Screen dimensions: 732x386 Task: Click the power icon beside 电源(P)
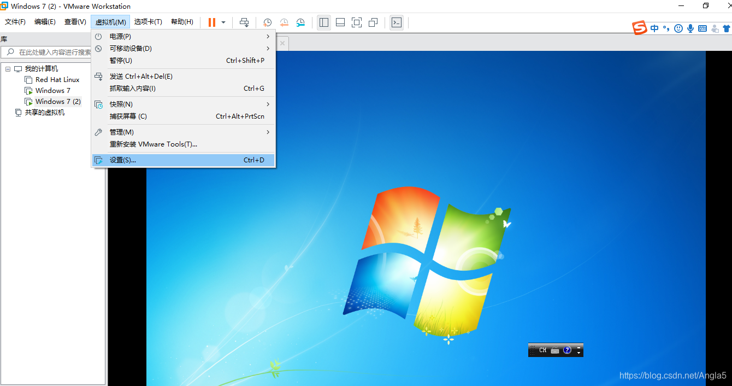point(98,37)
